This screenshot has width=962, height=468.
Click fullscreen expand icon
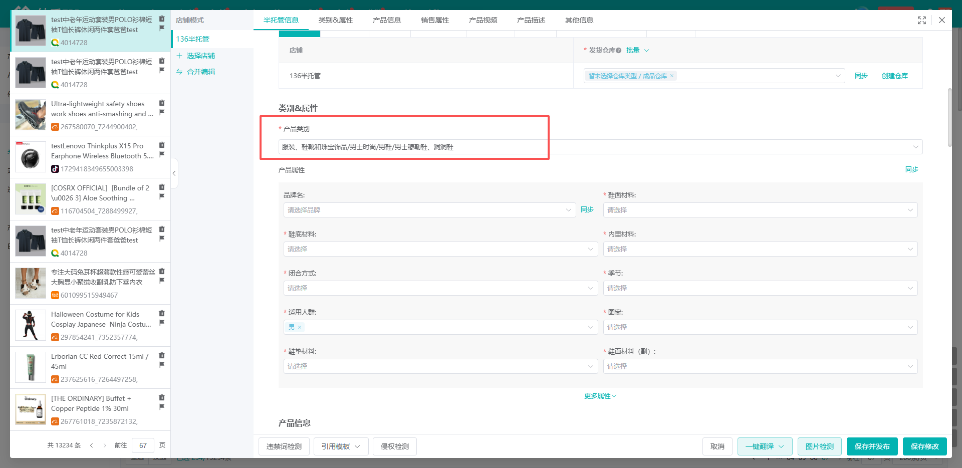pyautogui.click(x=922, y=20)
